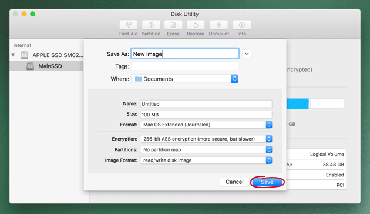Click the Restore toolbar icon
Viewport: 370px width, 214px height.
point(196,25)
